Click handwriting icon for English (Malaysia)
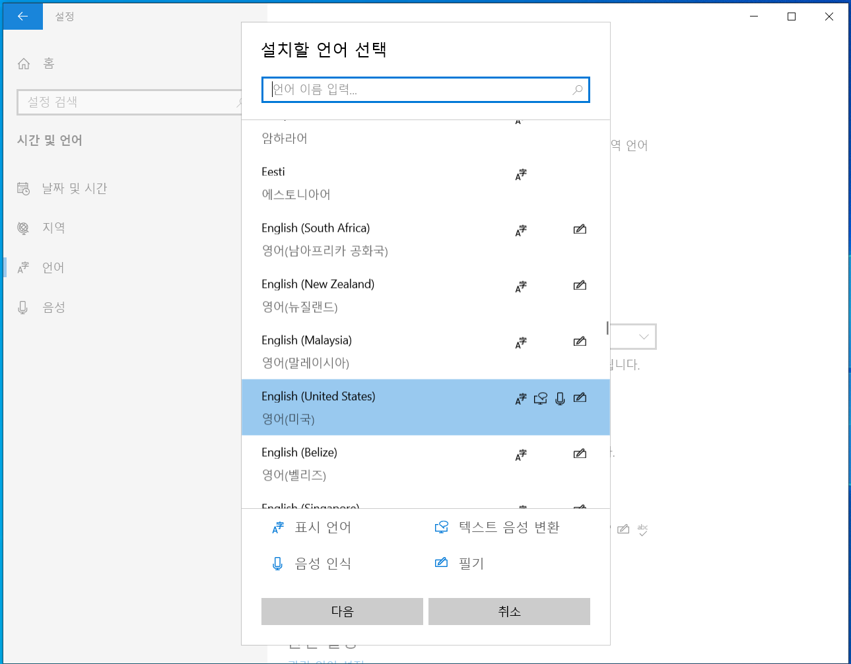Screen dimensions: 851x664 580,342
